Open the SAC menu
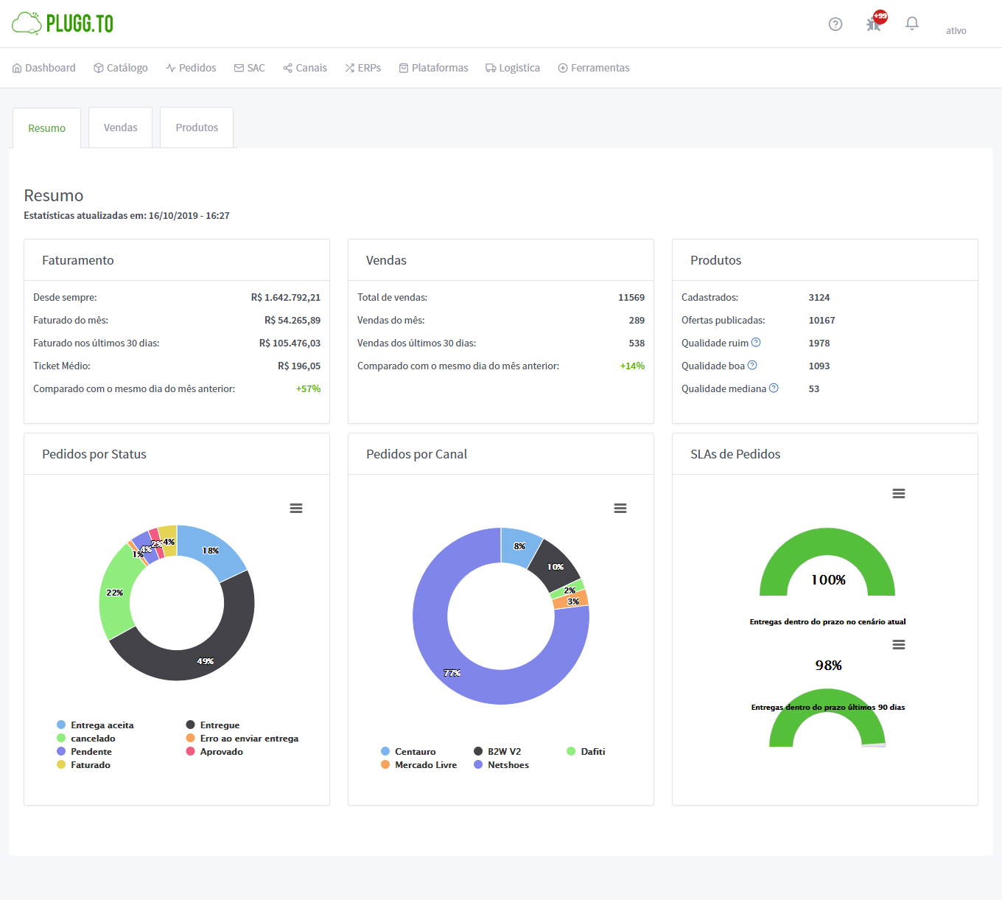This screenshot has width=1002, height=900. click(x=249, y=68)
